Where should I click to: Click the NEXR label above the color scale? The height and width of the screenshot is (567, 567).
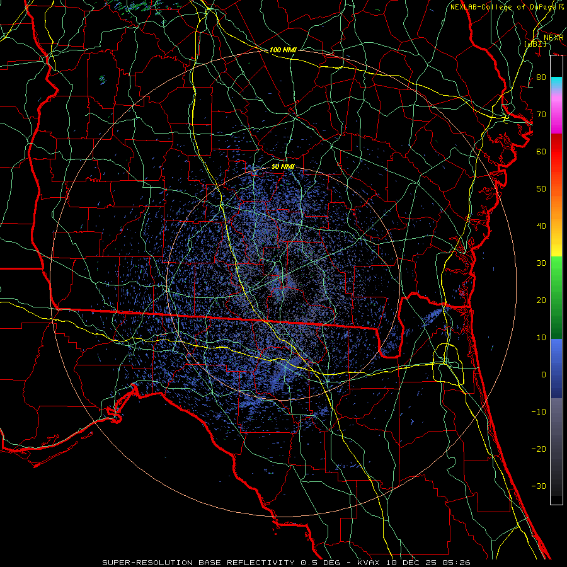554,38
